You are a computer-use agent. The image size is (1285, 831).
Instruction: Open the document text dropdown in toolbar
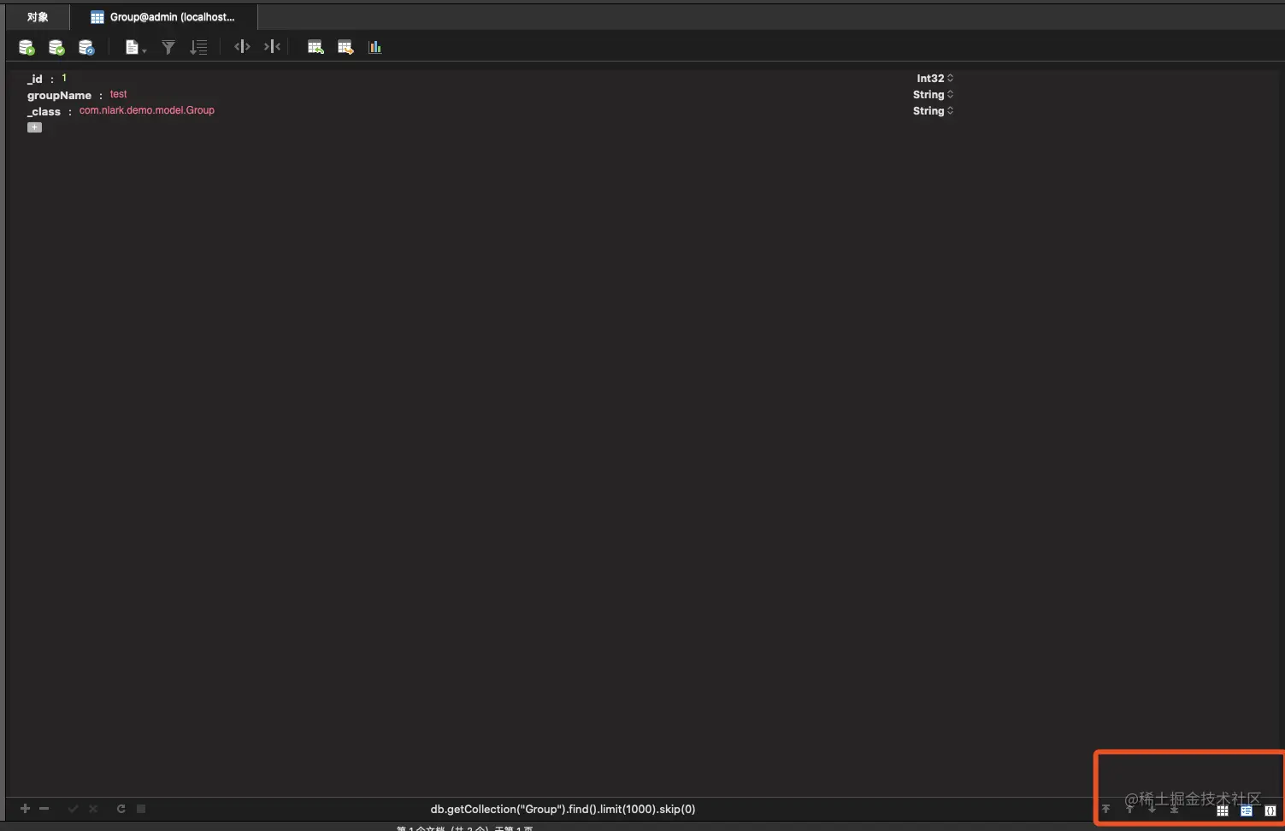point(135,47)
